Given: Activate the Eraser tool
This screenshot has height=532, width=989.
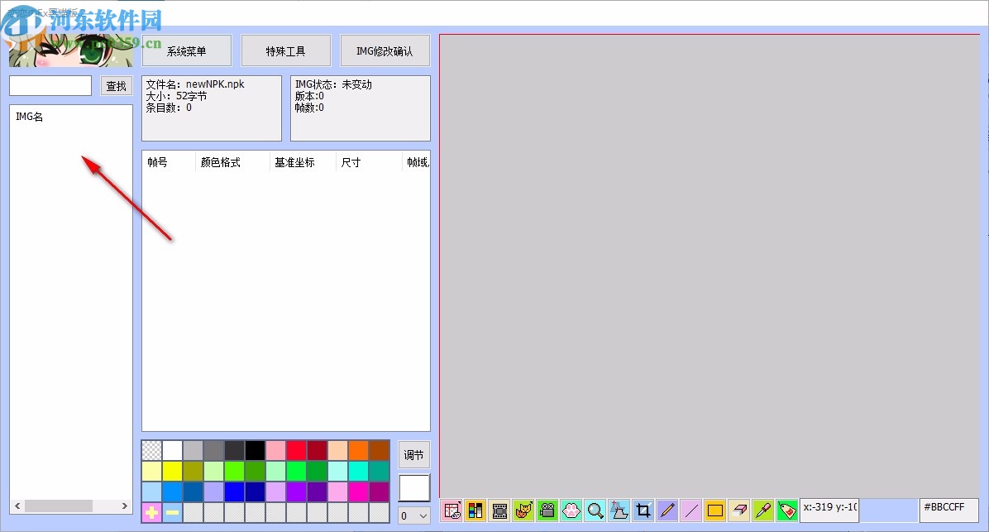Looking at the screenshot, I should [x=739, y=510].
